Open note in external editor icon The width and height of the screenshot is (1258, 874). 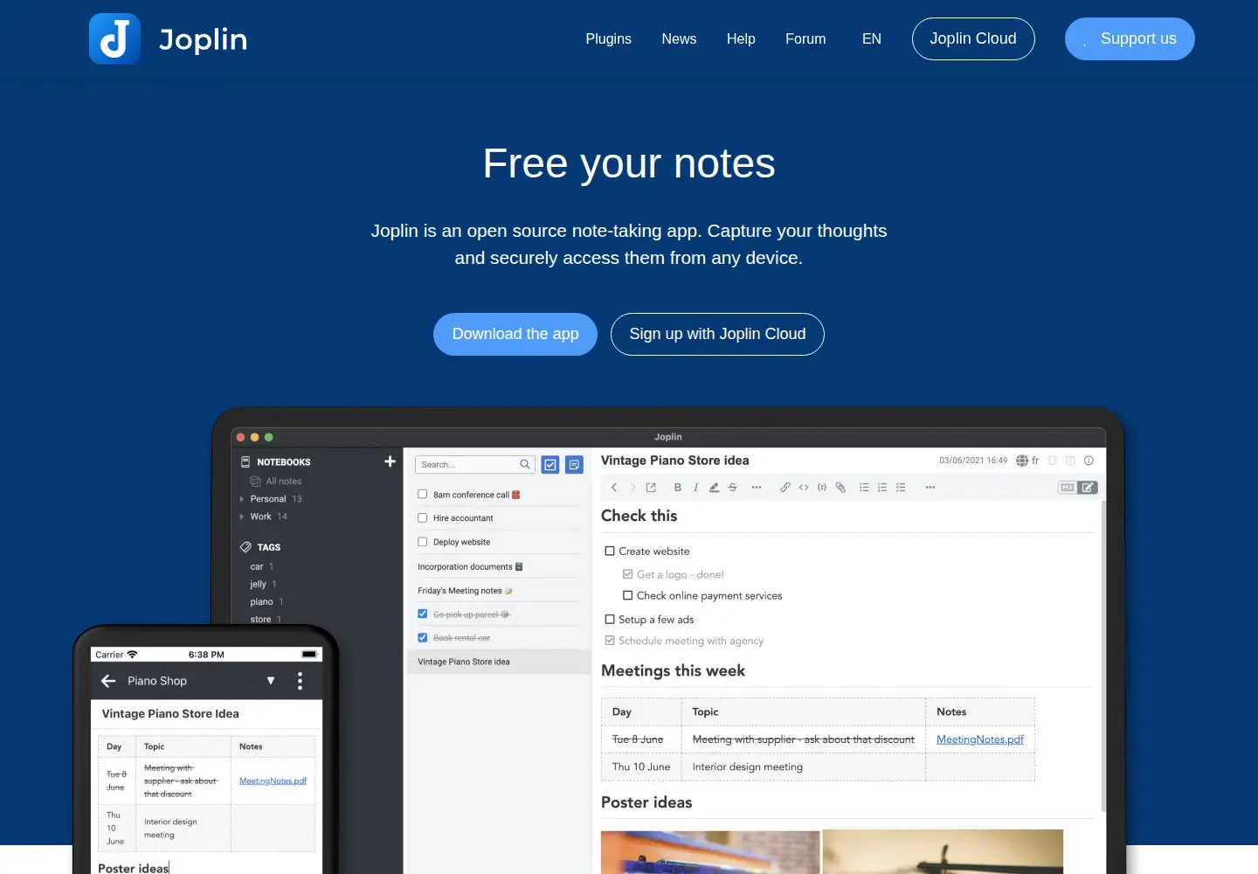(x=651, y=488)
